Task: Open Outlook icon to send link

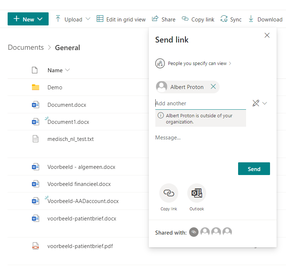Action: coord(197,193)
